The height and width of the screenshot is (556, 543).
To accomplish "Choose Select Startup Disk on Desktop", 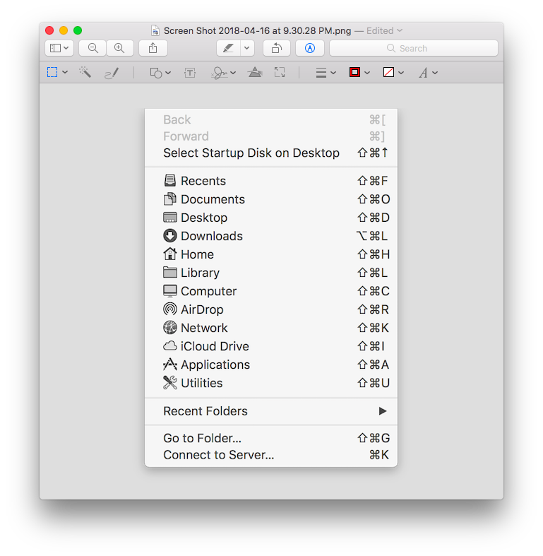I will (x=271, y=153).
